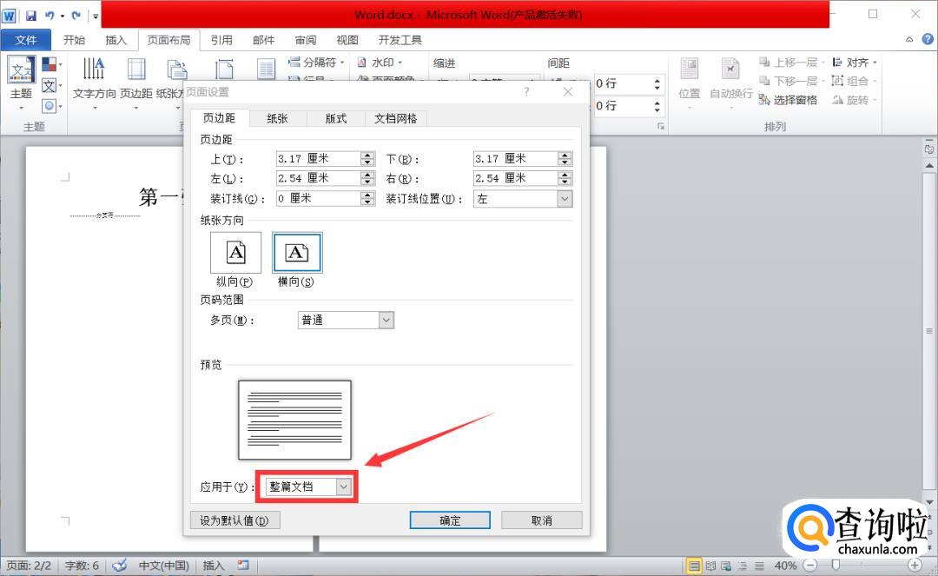Expand the customize quick access toolbar arrow

pyautogui.click(x=96, y=17)
